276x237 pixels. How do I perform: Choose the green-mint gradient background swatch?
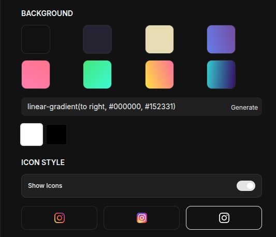click(97, 75)
